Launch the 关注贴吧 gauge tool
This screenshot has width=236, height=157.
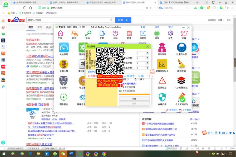[64, 49]
